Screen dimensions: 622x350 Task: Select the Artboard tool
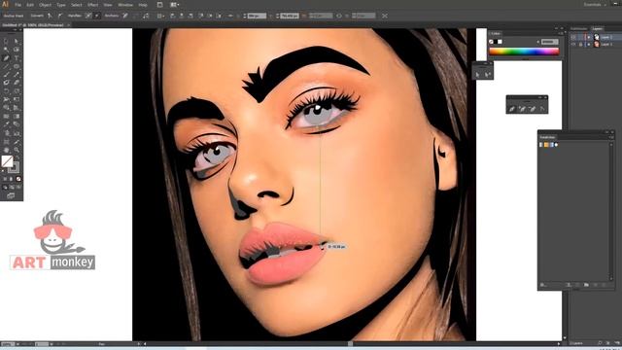coord(6,142)
